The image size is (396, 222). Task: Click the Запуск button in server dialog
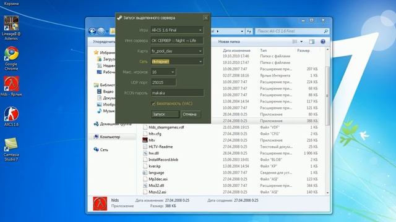pyautogui.click(x=165, y=114)
